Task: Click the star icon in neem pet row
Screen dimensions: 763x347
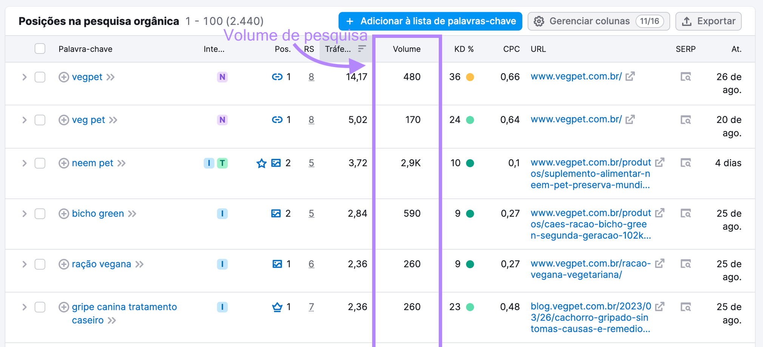Action: point(261,163)
